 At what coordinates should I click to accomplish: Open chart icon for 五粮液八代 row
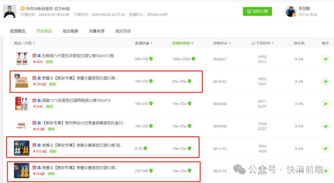point(325,59)
